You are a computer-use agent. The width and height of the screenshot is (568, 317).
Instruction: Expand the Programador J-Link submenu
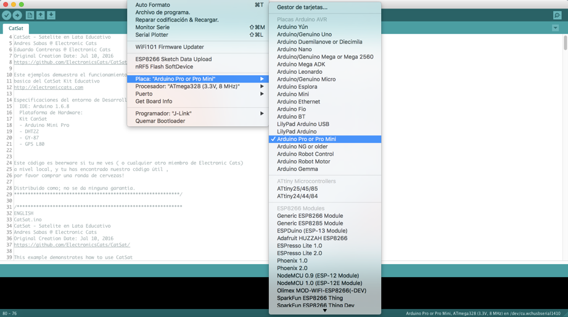pos(198,113)
